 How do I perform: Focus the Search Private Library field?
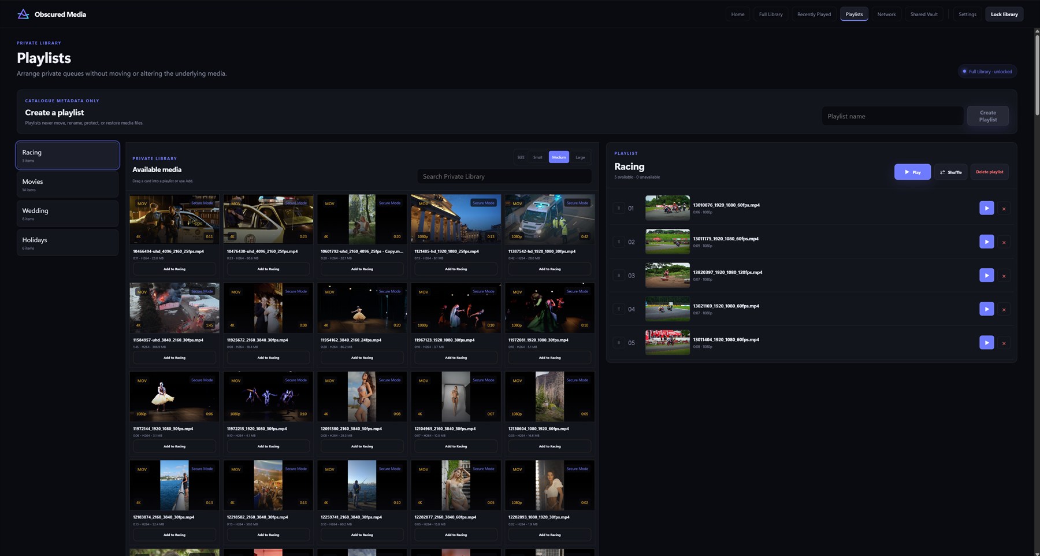(504, 176)
